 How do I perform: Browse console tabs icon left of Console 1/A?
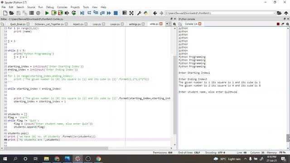[180, 24]
